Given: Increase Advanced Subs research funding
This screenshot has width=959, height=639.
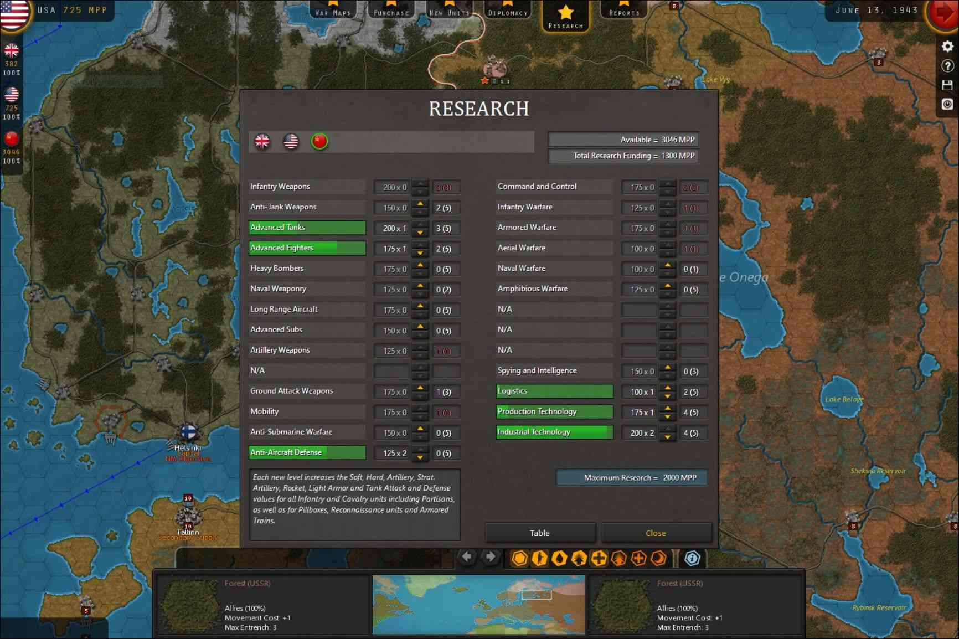Looking at the screenshot, I should pyautogui.click(x=420, y=327).
